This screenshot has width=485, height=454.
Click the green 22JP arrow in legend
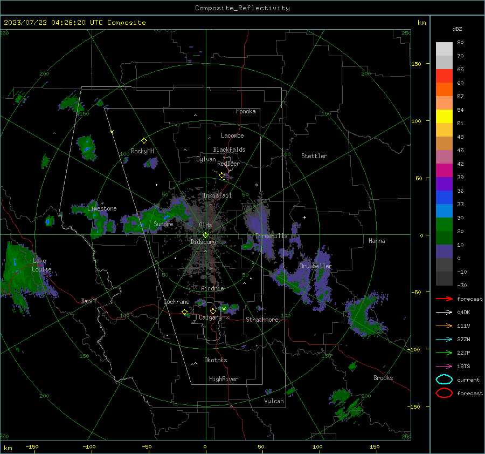click(444, 353)
